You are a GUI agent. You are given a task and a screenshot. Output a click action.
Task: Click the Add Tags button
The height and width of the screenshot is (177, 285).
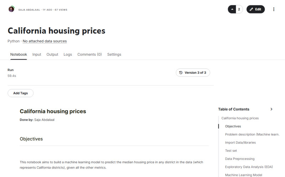click(20, 93)
